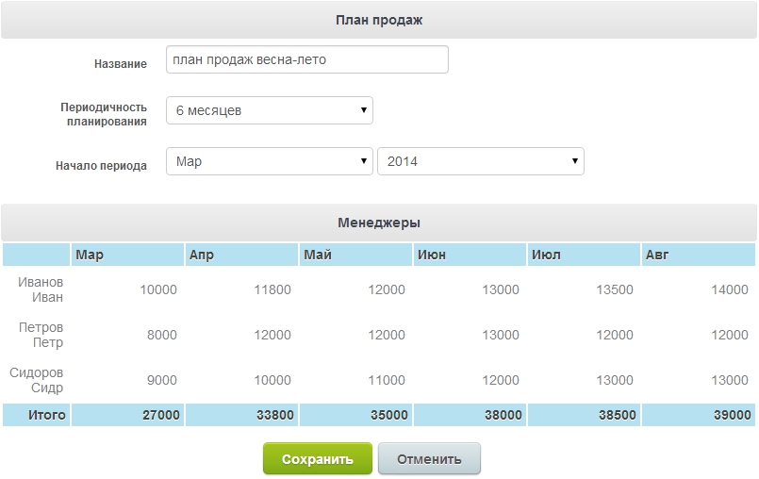759x479 pixels.
Task: Select the Сидоров Сидр manager row label
Action: (x=37, y=380)
